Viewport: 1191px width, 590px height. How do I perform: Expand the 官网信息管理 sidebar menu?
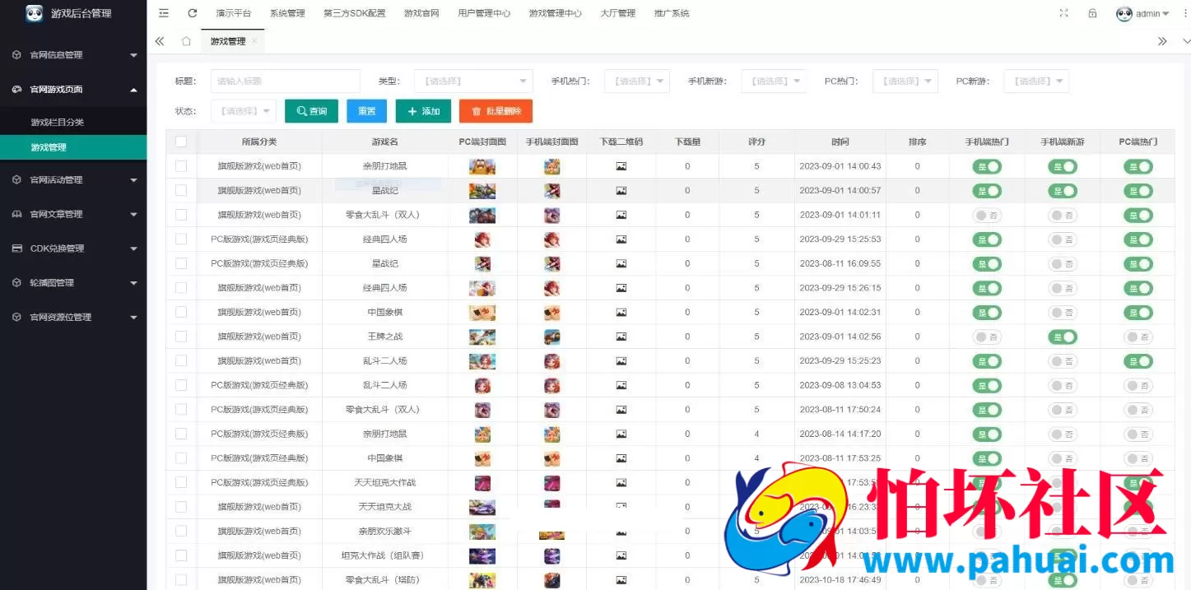pos(73,55)
